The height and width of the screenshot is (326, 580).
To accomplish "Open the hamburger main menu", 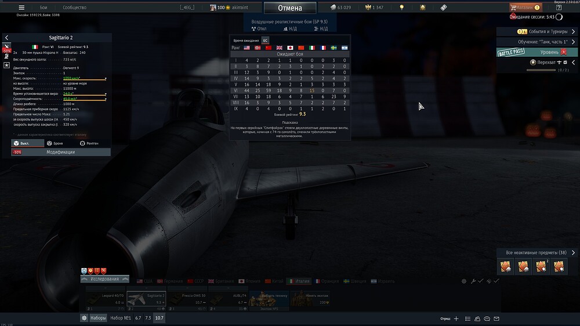I will point(21,8).
